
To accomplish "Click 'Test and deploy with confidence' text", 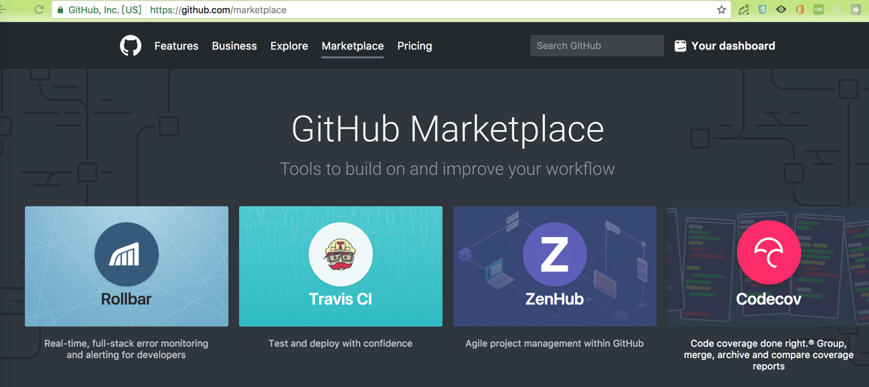I will [340, 343].
